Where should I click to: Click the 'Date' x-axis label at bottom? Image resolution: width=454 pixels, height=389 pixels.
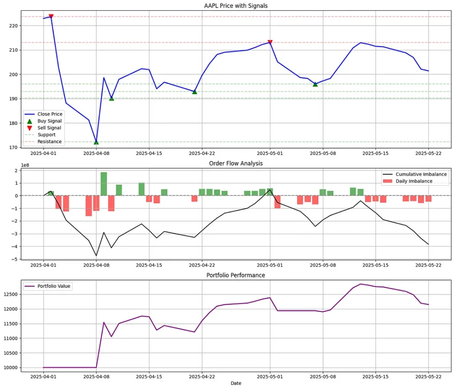236,383
